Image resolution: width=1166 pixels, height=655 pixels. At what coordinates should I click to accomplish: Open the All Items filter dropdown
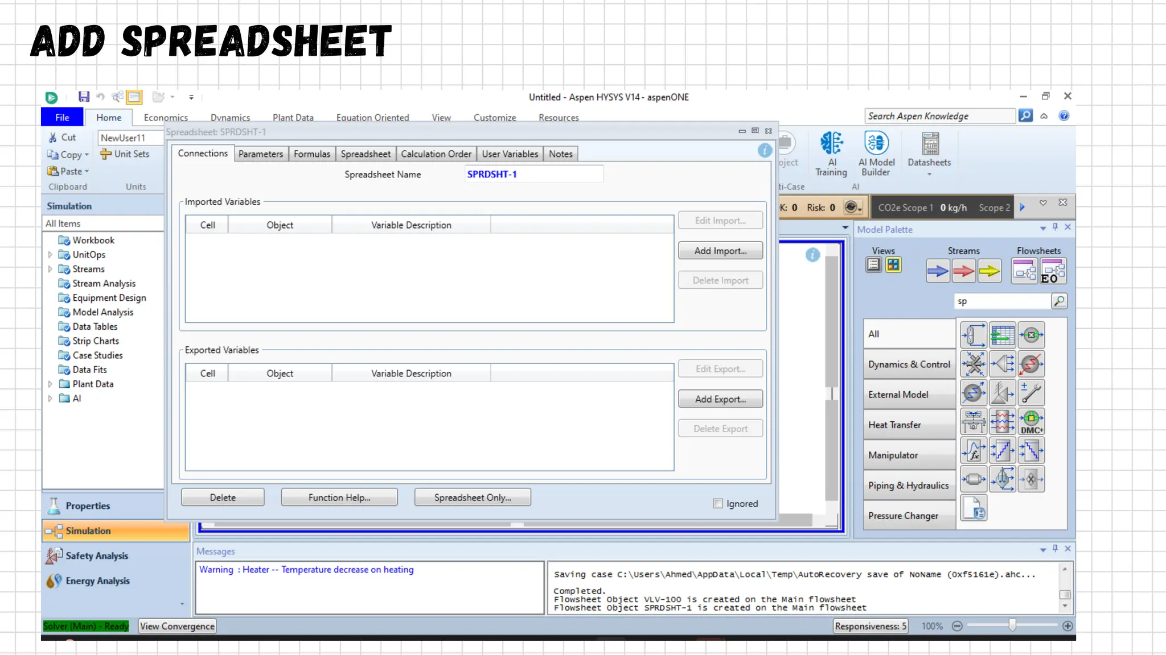pos(103,223)
